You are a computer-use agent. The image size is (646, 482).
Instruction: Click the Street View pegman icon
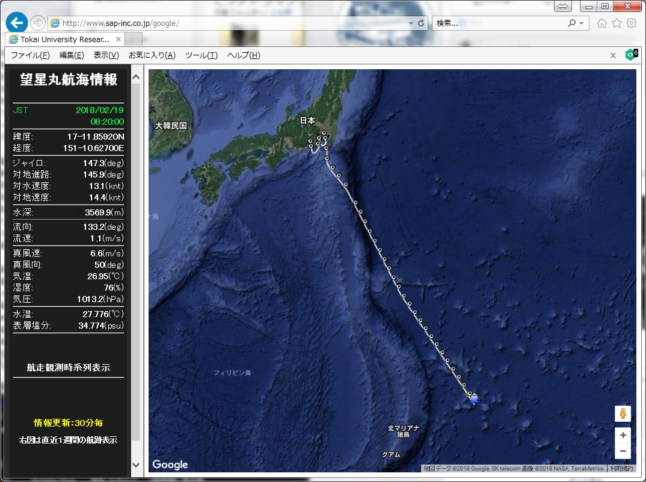click(x=623, y=413)
